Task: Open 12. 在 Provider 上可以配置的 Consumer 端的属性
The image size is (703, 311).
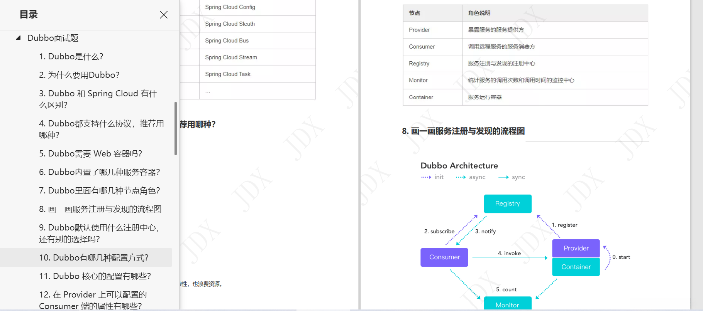Action: (93, 300)
